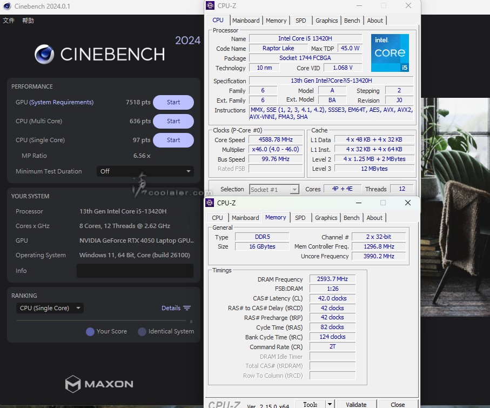Switch to Mainboard tab in the CPU-Z Memory window
Image resolution: width=490 pixels, height=408 pixels.
click(x=245, y=218)
